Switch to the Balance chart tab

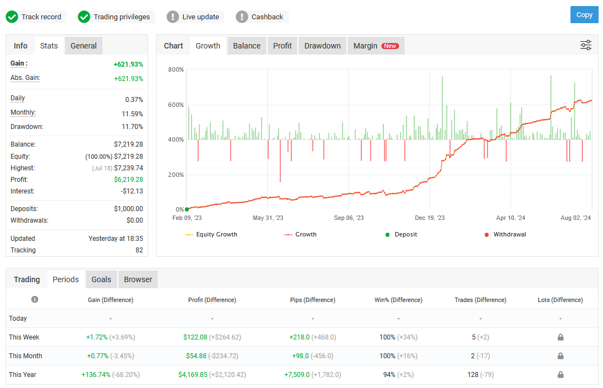pyautogui.click(x=246, y=46)
